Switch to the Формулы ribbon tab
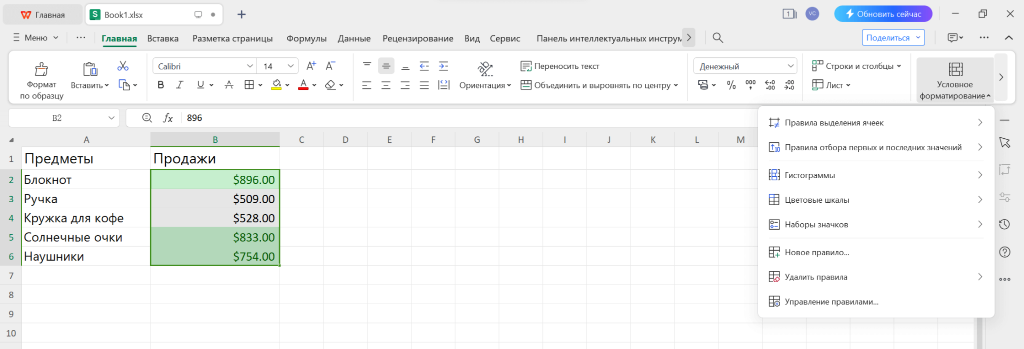The height and width of the screenshot is (349, 1024). 306,38
